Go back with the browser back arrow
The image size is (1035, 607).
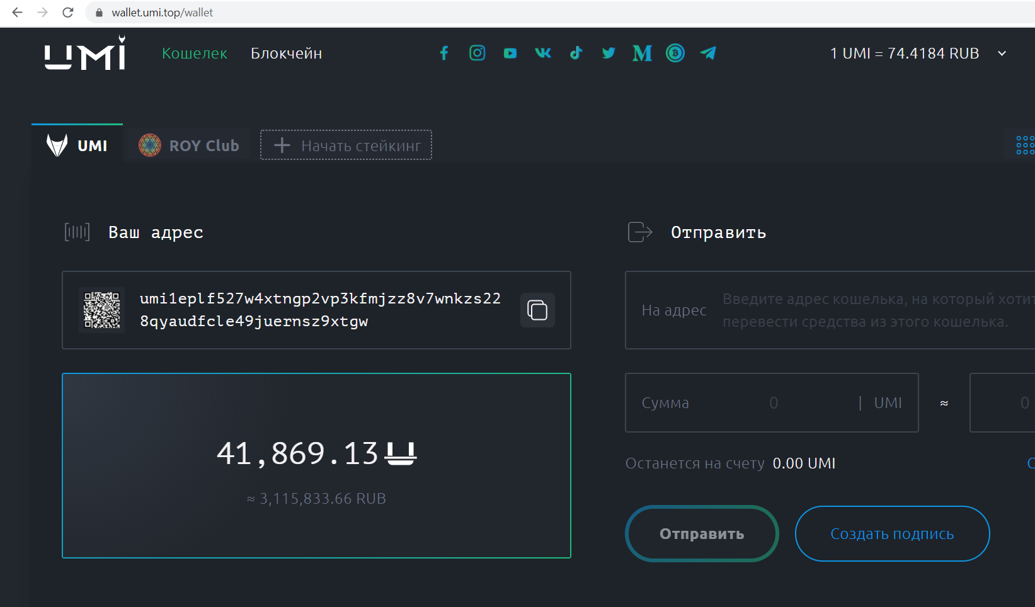[x=18, y=13]
